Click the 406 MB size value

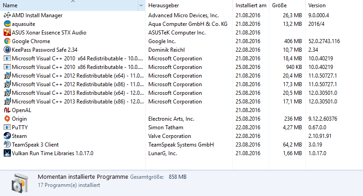293,41
